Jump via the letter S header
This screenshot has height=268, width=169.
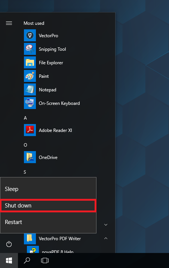pos(25,172)
